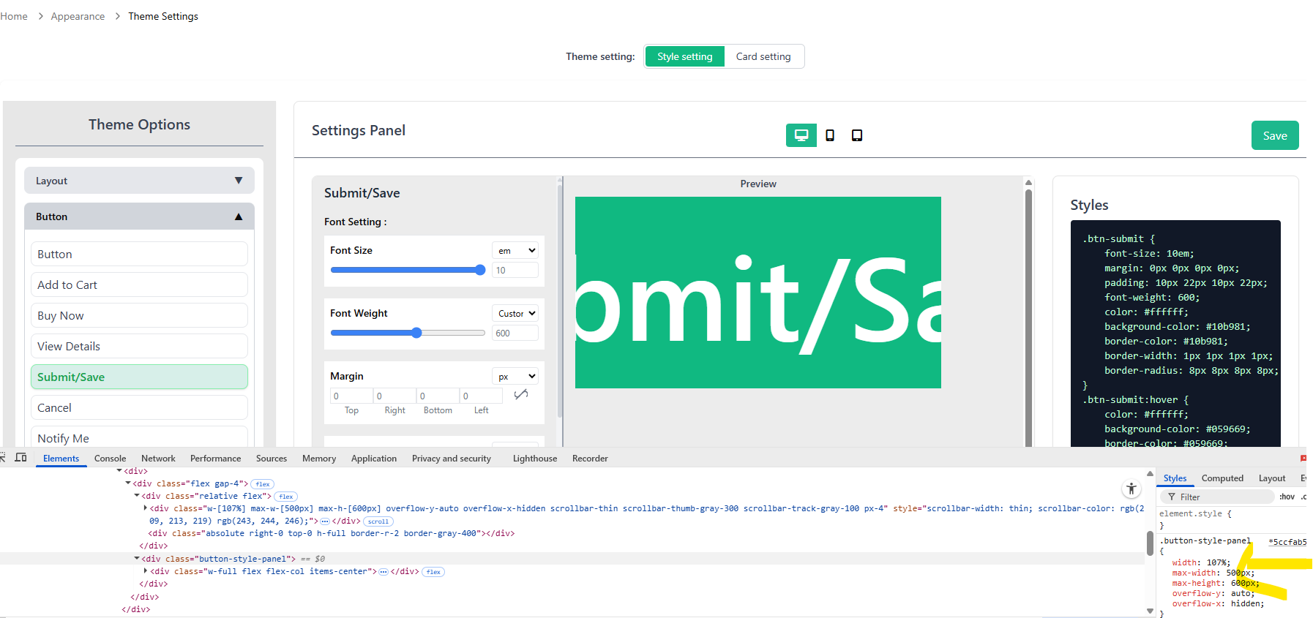Collapse the relative flex div node
The image size is (1313, 618).
[137, 496]
